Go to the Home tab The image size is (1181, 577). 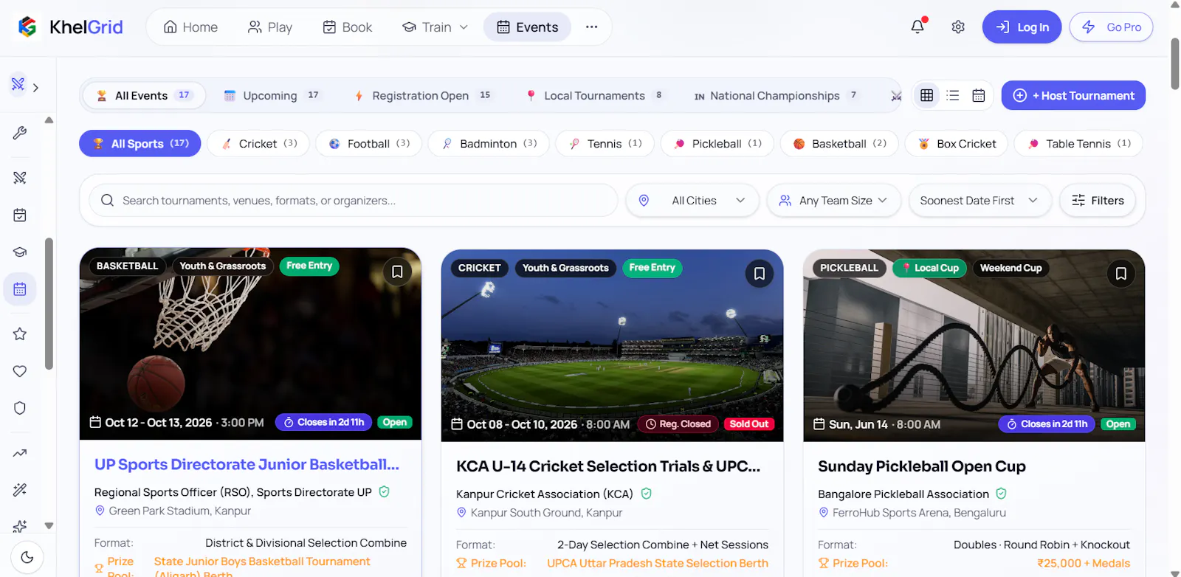coord(190,27)
